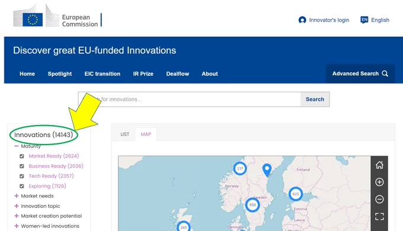Click the Search button
403x231 pixels.
(x=315, y=99)
